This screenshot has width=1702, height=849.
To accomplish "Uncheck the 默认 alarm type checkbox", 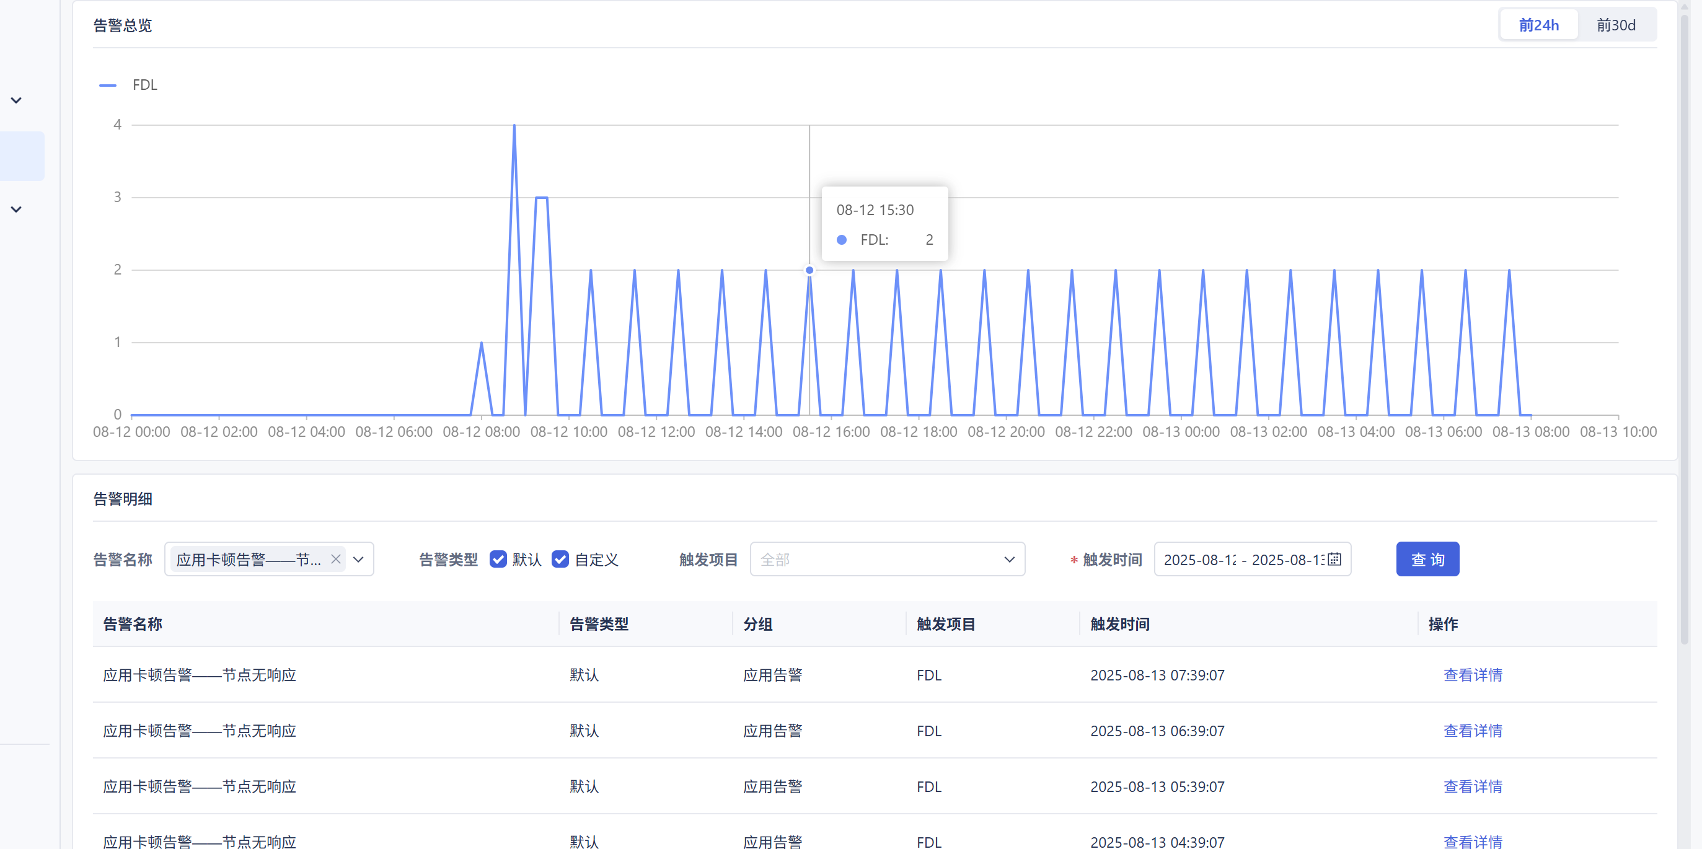I will [498, 559].
